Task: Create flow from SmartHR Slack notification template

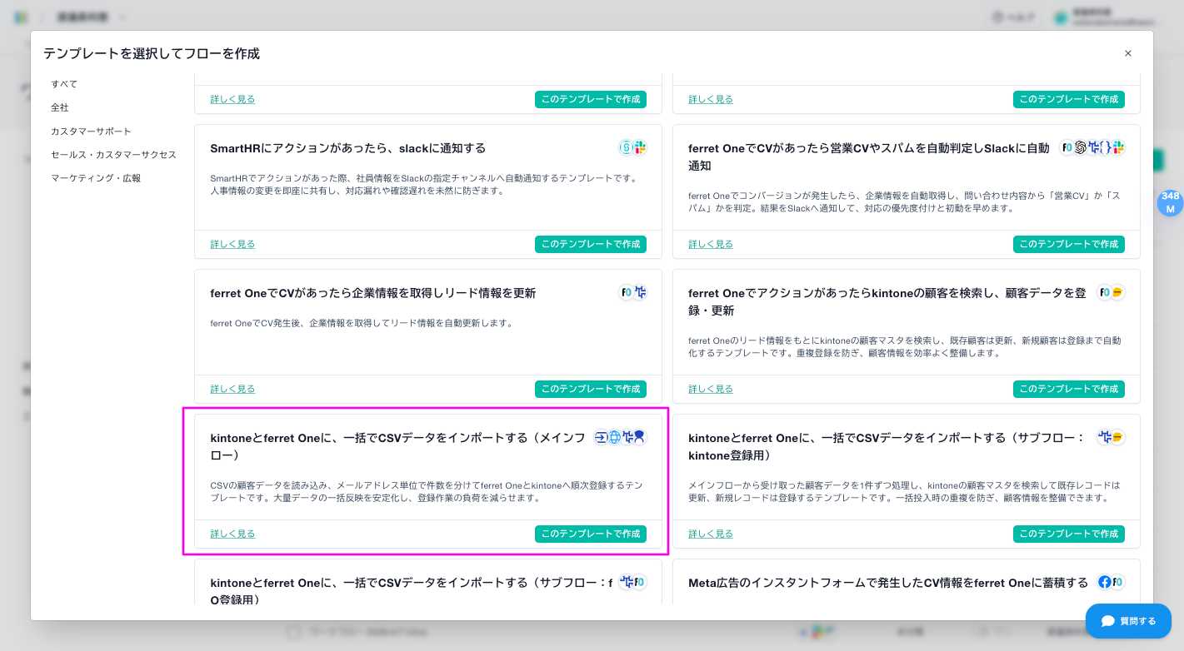Action: [590, 244]
